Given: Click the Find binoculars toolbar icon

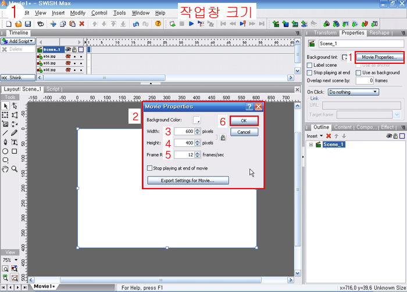Looking at the screenshot, I should pyautogui.click(x=41, y=24).
